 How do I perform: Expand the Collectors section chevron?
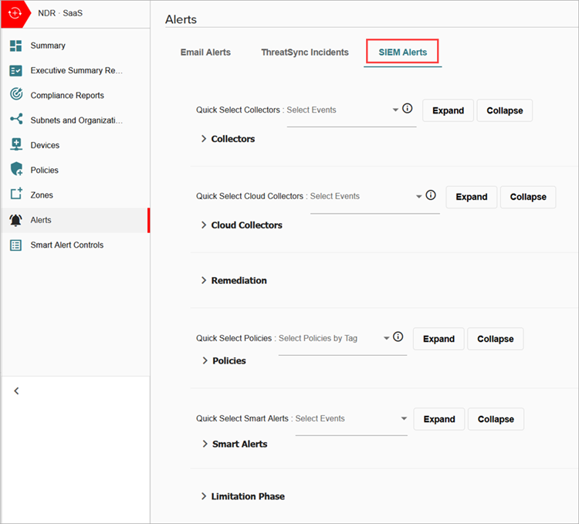204,139
